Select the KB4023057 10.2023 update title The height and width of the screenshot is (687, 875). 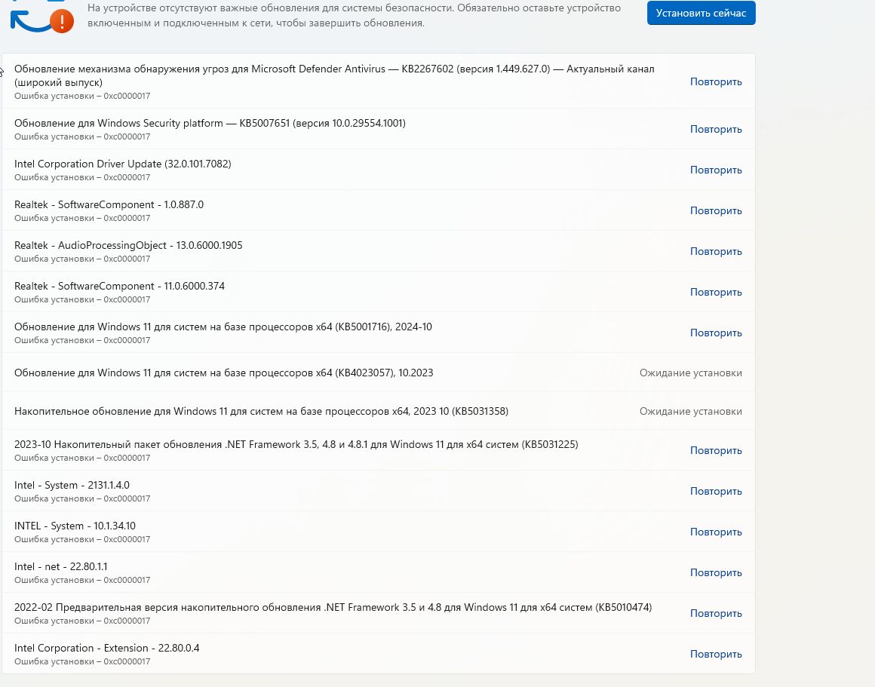click(x=224, y=373)
